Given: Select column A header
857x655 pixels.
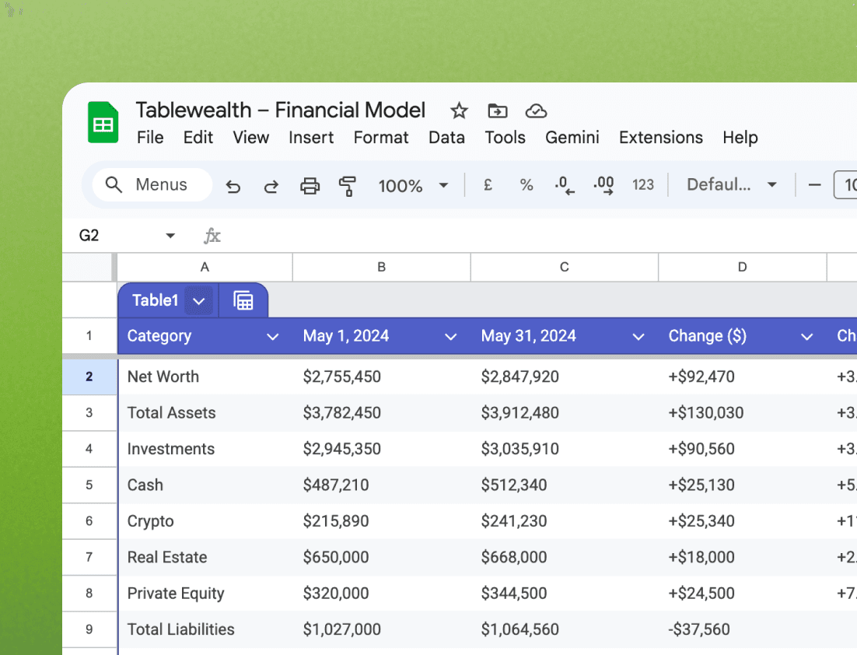Looking at the screenshot, I should [205, 268].
